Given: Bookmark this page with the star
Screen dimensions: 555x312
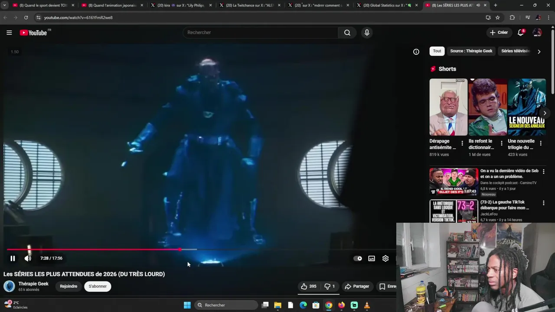Looking at the screenshot, I should pyautogui.click(x=498, y=17).
